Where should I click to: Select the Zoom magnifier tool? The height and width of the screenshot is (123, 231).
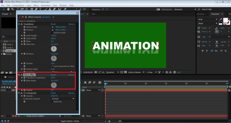tap(13, 9)
